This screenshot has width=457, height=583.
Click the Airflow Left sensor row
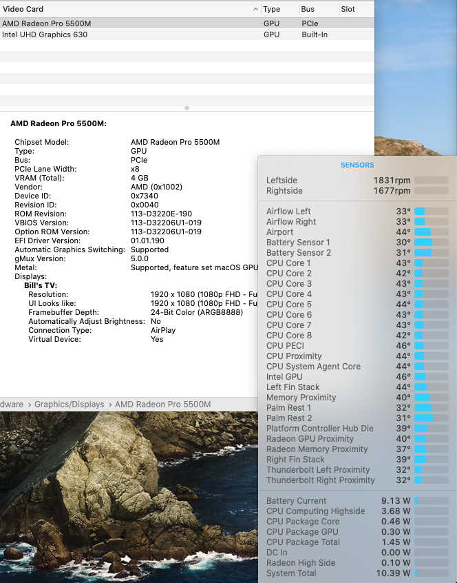357,211
